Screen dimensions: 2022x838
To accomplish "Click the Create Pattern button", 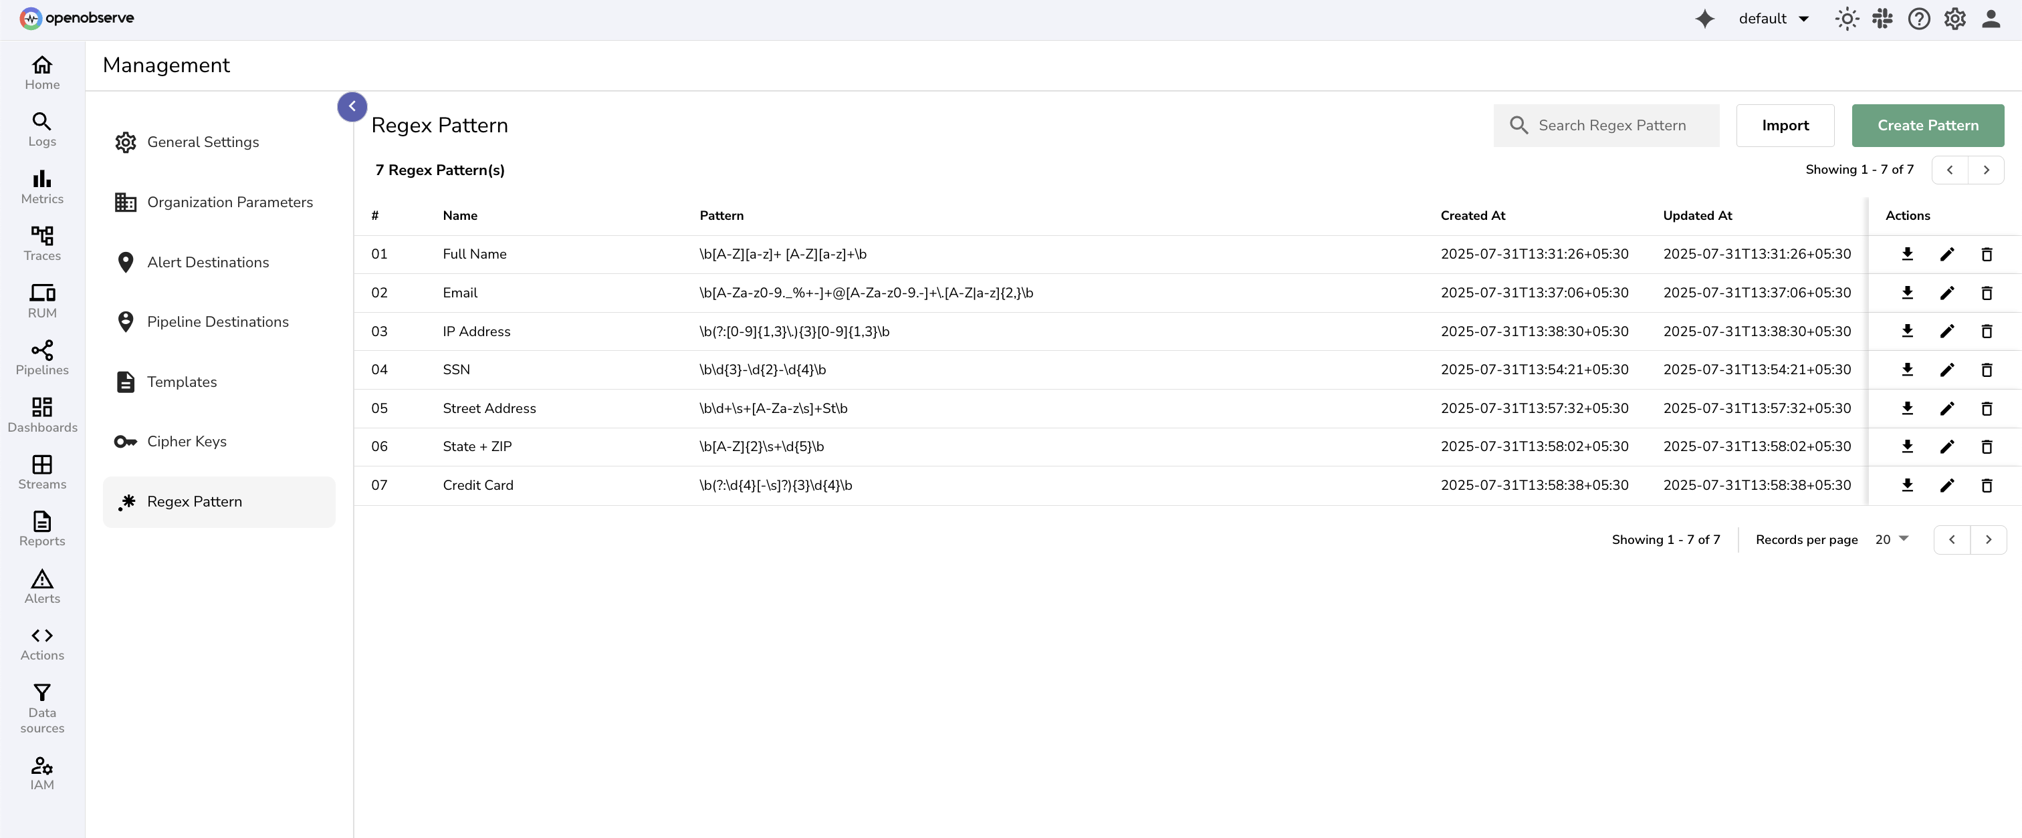I will [x=1928, y=126].
